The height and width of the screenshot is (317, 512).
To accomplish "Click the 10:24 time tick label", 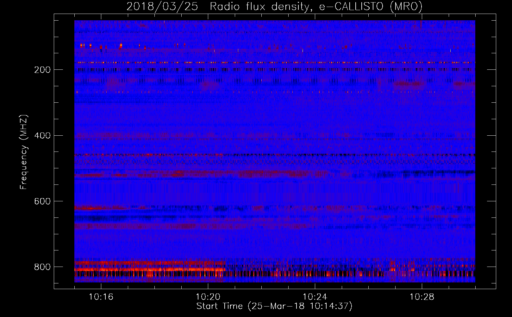I will point(315,297).
